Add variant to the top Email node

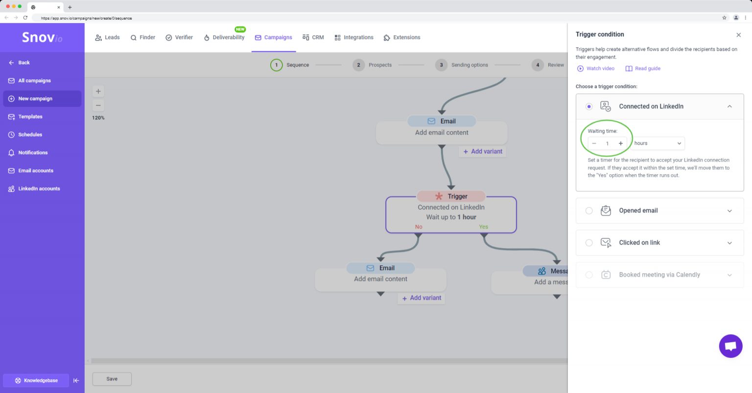point(483,151)
